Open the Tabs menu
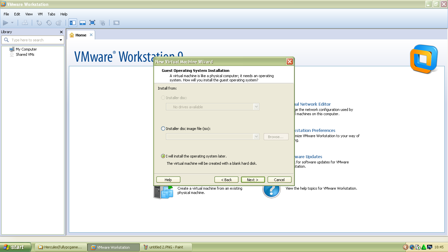 51,14
